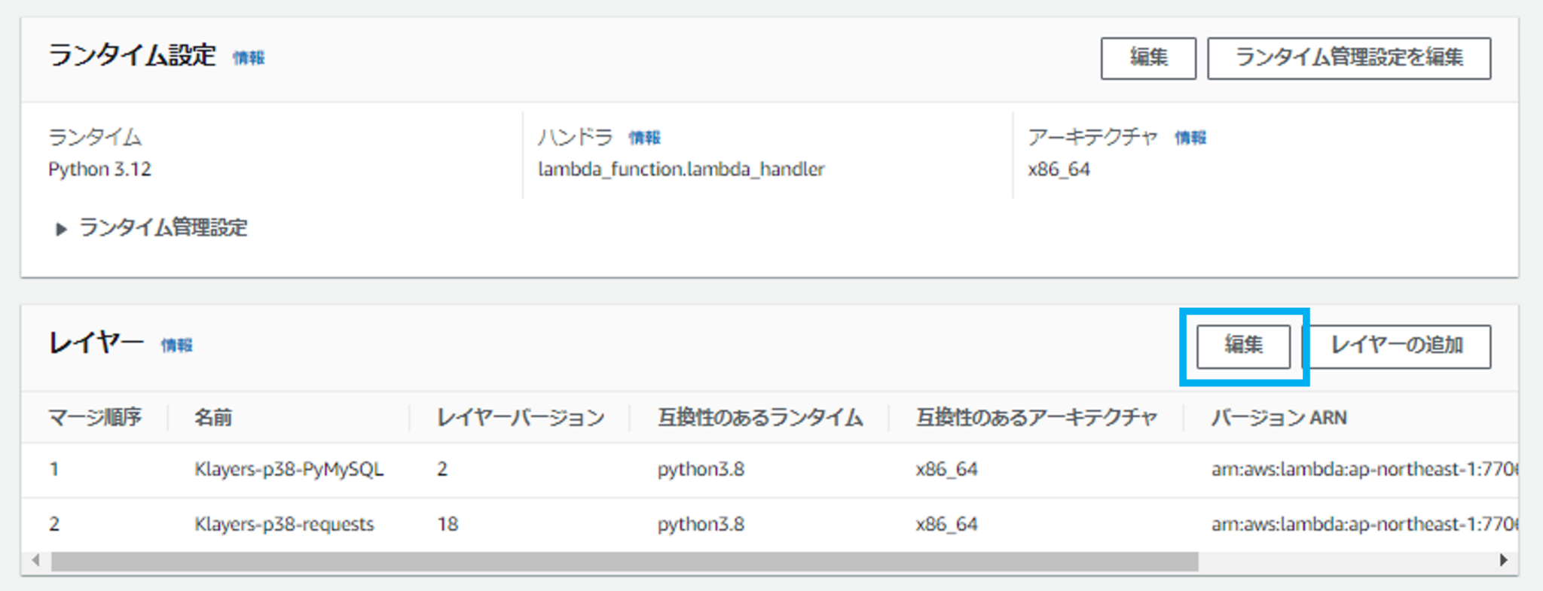Open the 情報 link beside ランタイム設定
This screenshot has height=591, width=1543.
tap(249, 58)
